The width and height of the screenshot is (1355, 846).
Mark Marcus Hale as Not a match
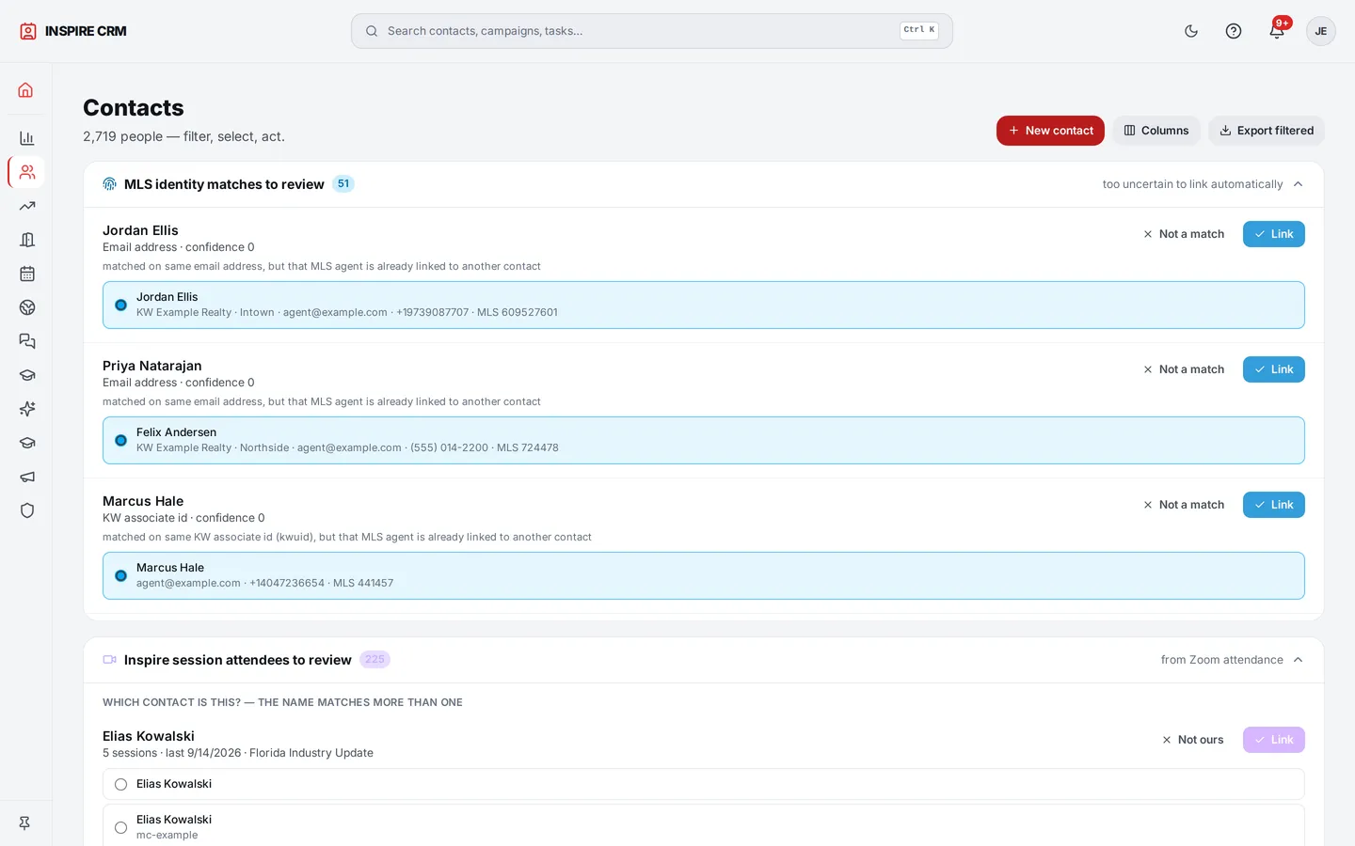1184,505
